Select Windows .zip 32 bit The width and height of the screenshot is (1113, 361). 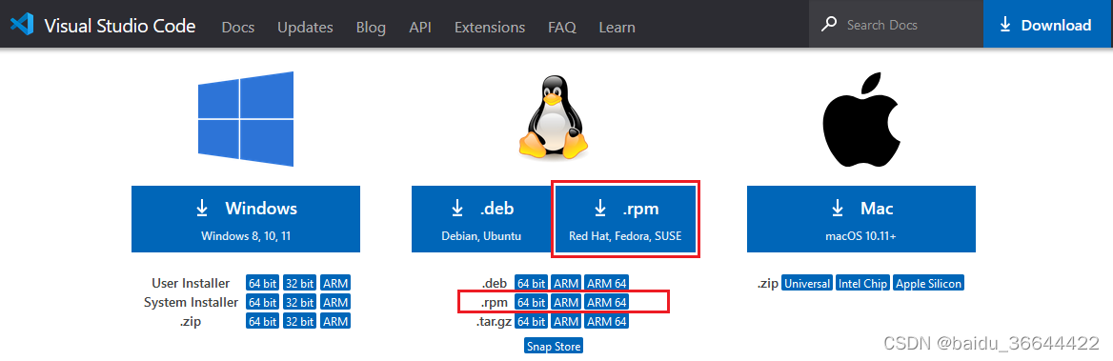[299, 321]
